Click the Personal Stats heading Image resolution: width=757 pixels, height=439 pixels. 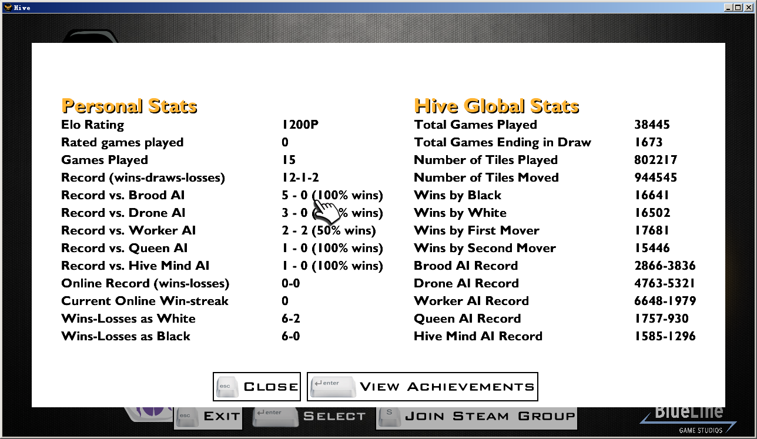click(x=129, y=106)
